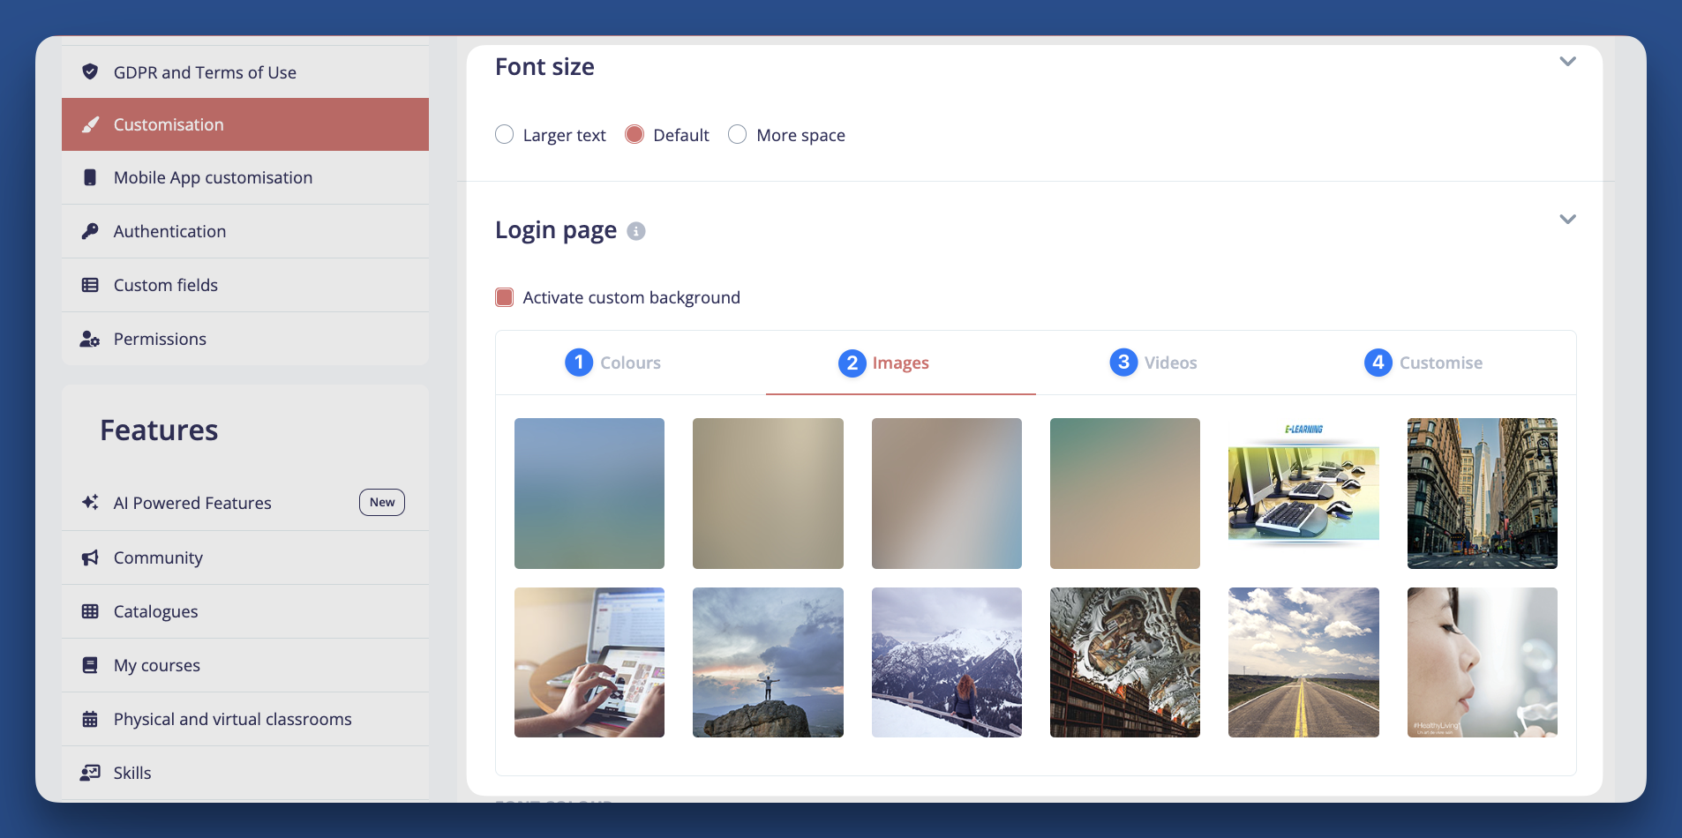Click the step 2 number badge

click(x=852, y=363)
